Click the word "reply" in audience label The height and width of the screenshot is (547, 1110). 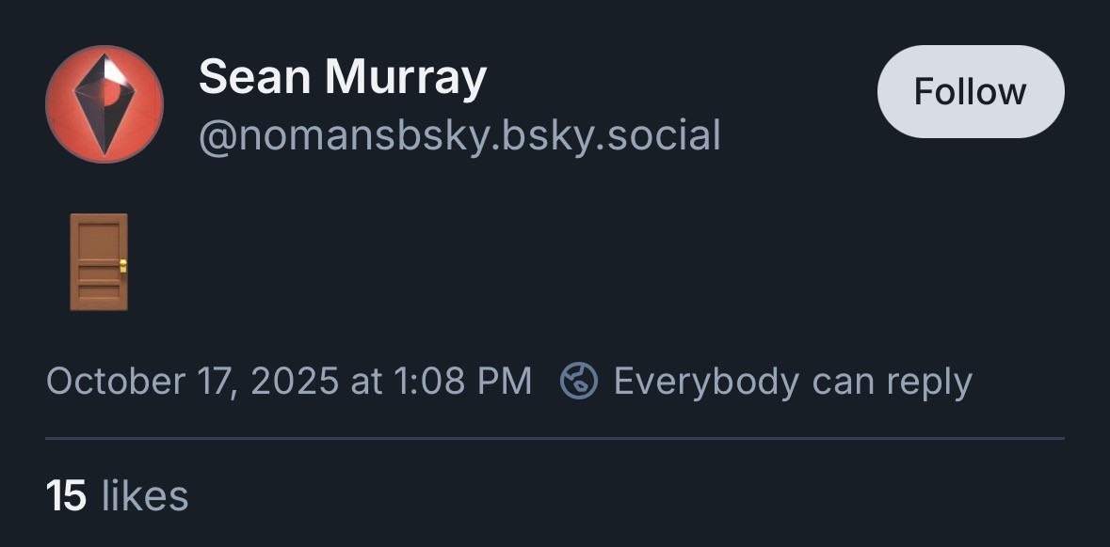pyautogui.click(x=929, y=382)
